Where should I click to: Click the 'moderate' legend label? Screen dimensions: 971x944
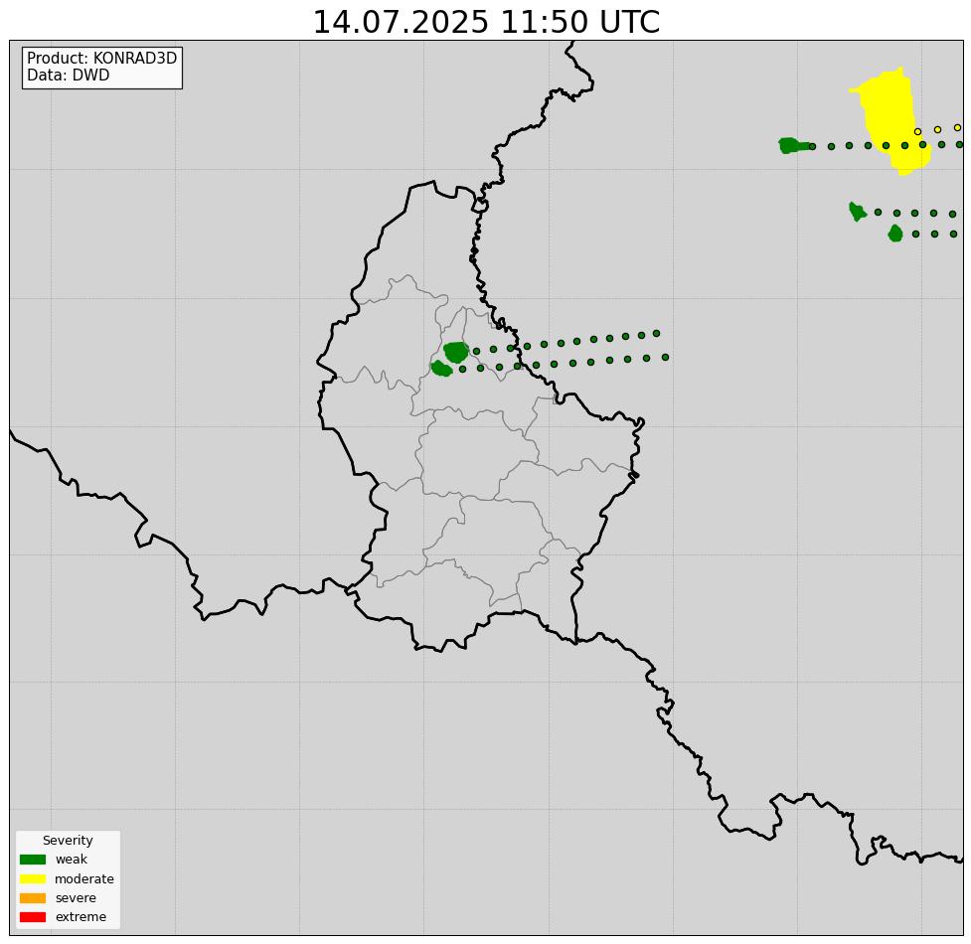pos(84,879)
